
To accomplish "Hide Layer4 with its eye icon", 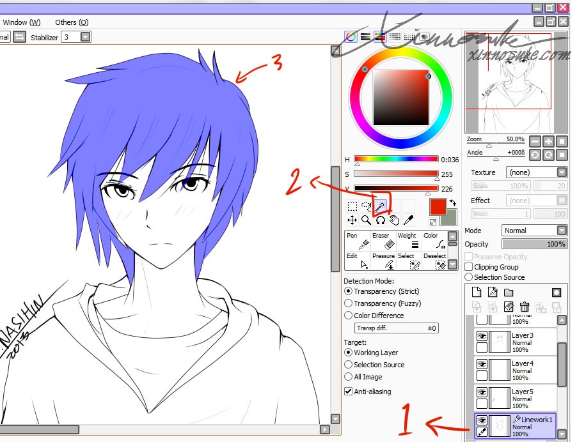I will tap(482, 364).
